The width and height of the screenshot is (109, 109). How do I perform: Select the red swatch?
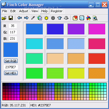97,59
